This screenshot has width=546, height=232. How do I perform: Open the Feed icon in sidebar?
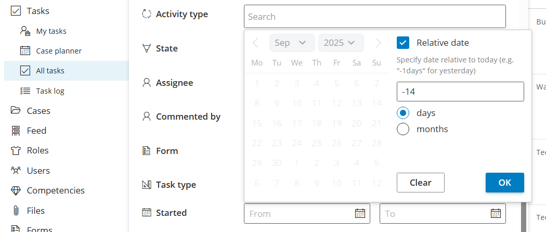click(16, 131)
